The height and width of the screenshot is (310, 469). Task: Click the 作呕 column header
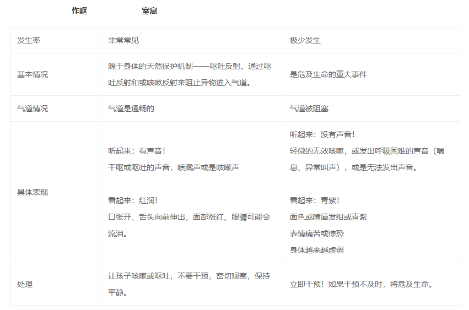(x=79, y=10)
